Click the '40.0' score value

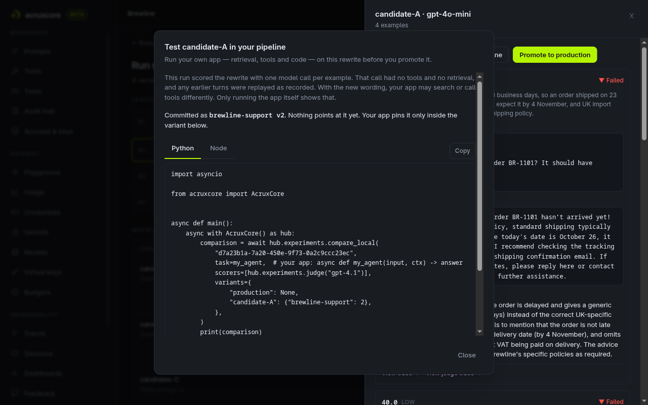(x=389, y=402)
